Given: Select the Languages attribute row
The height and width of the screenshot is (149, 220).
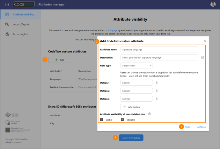Looking at the screenshot, I should pos(73,79).
